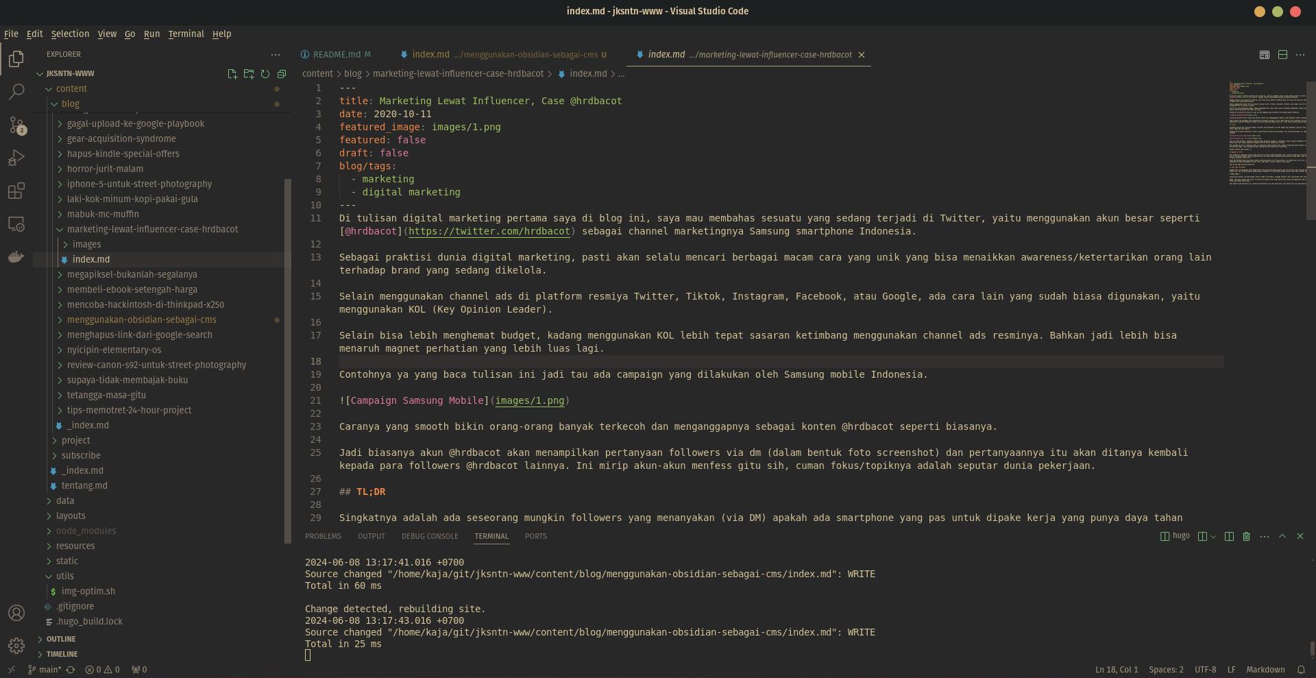This screenshot has height=678, width=1316.
Task: Toggle the split editor layout icon top right
Action: click(x=1282, y=55)
